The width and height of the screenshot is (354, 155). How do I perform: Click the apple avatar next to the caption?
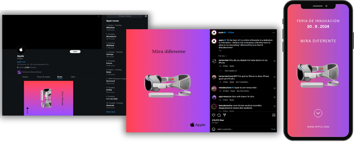[x=214, y=41]
